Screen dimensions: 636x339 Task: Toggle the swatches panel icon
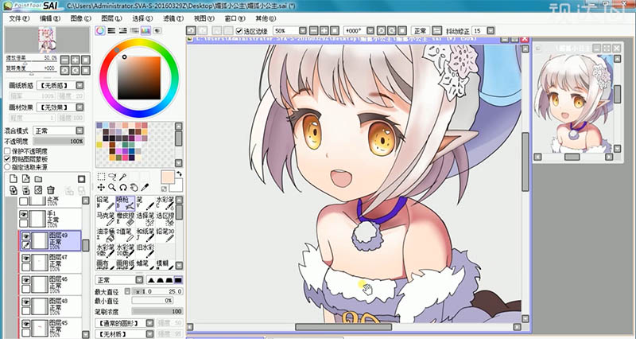pyautogui.click(x=145, y=30)
